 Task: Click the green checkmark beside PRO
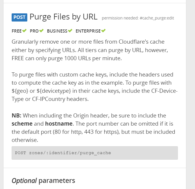[x=41, y=31]
